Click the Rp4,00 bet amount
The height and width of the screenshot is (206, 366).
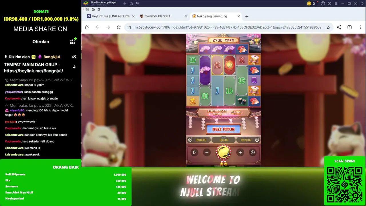click(224, 140)
